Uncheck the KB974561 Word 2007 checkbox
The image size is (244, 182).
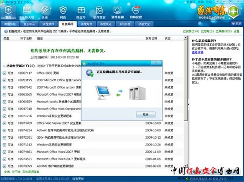tap(4, 152)
